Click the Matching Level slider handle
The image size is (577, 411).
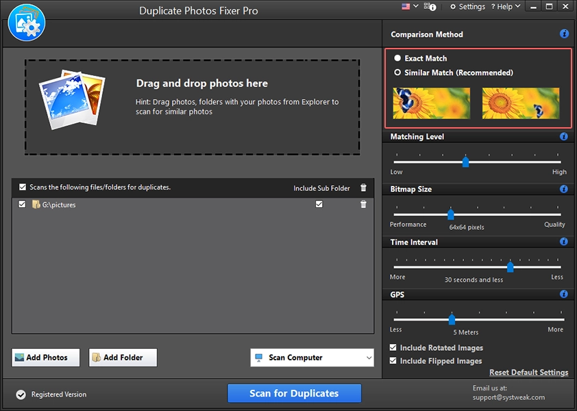click(465, 161)
